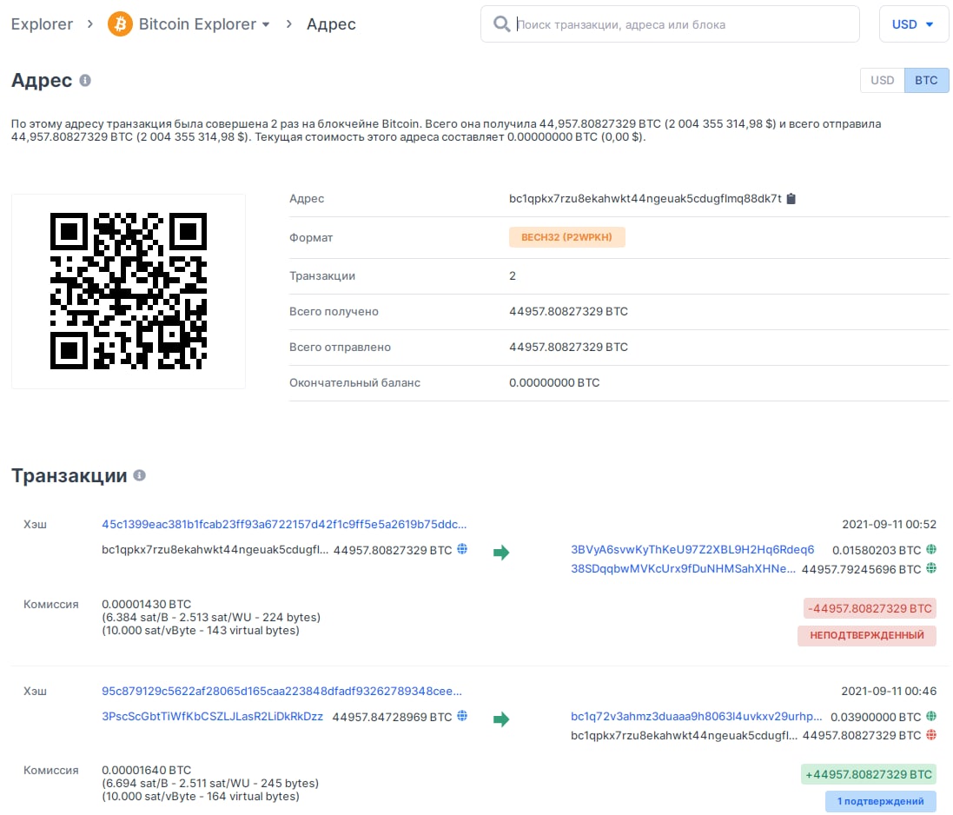
Task: Click the info icon next to Транзакции heading
Action: pos(139,475)
